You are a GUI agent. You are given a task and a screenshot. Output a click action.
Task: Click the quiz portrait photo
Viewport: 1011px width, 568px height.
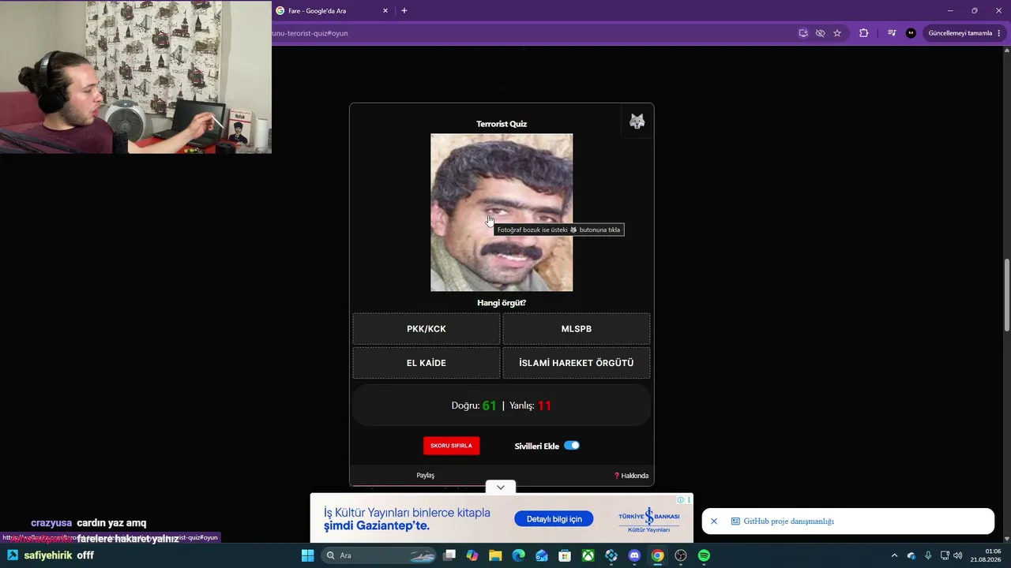click(x=502, y=212)
